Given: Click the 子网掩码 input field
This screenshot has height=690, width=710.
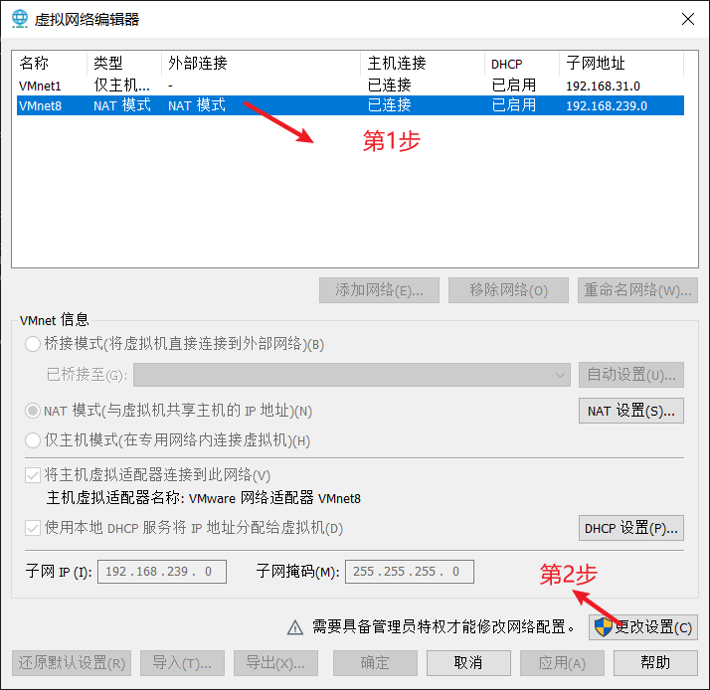Looking at the screenshot, I should (x=410, y=572).
